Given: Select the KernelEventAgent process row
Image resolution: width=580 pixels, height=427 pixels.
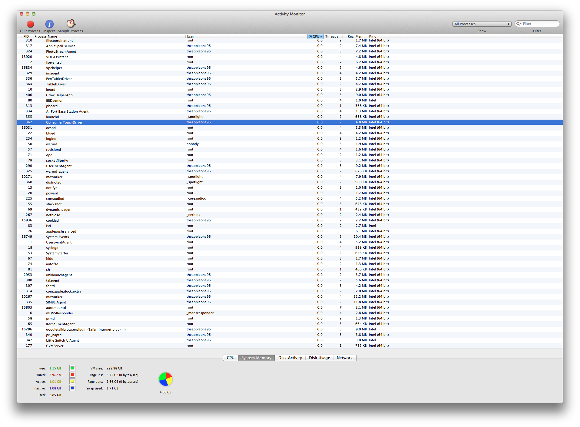Looking at the screenshot, I should pos(290,324).
